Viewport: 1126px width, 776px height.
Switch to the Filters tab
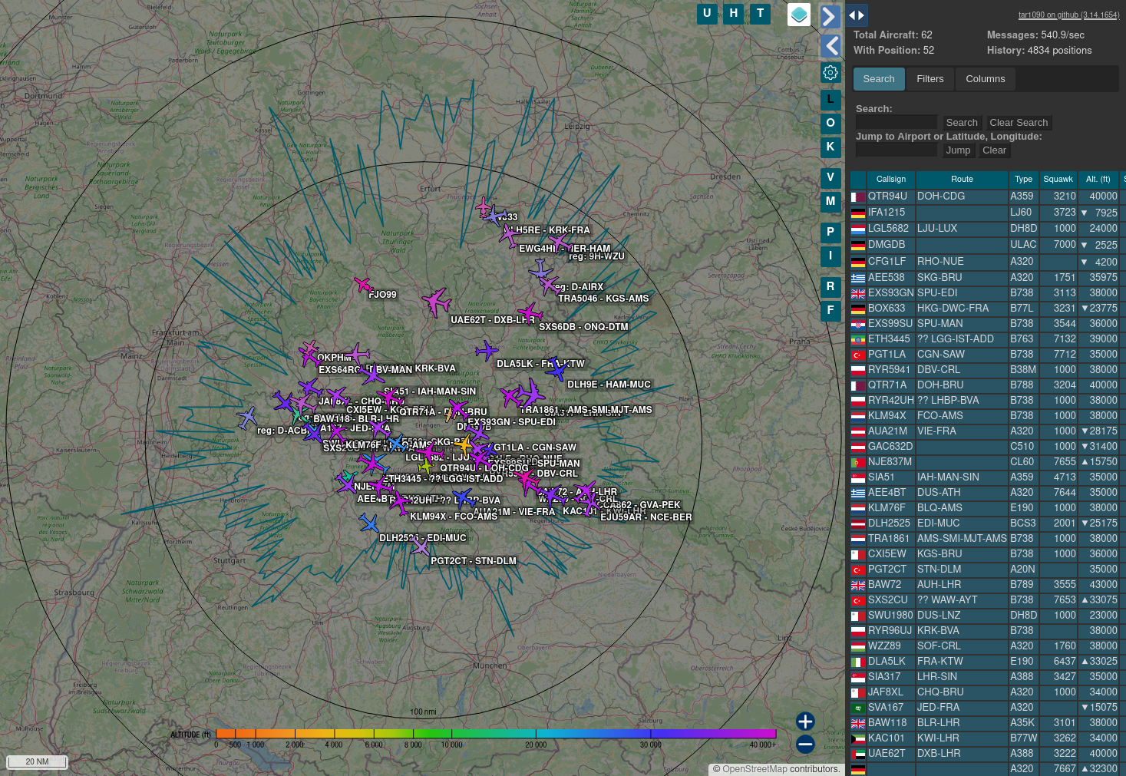click(930, 79)
